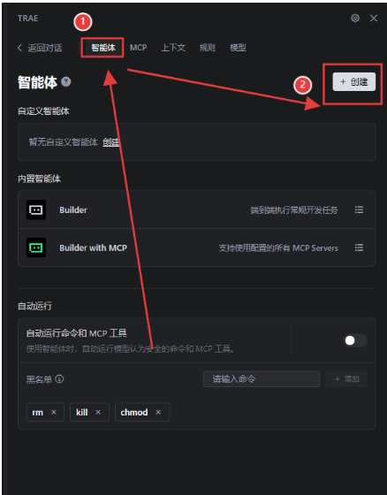Toggle 自动运行命令和 MCP 工具 switch

tap(355, 340)
